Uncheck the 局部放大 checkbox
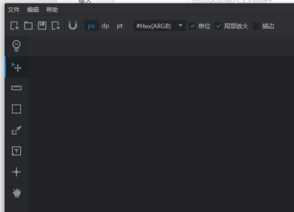Image resolution: width=294 pixels, height=212 pixels. point(218,26)
